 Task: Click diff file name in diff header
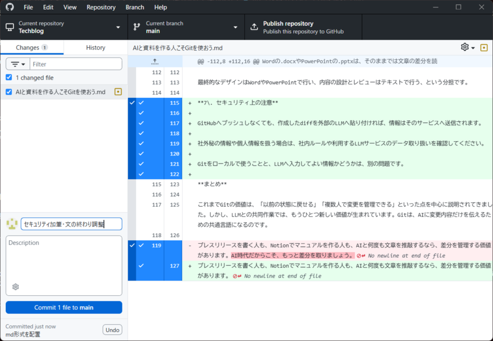[178, 48]
